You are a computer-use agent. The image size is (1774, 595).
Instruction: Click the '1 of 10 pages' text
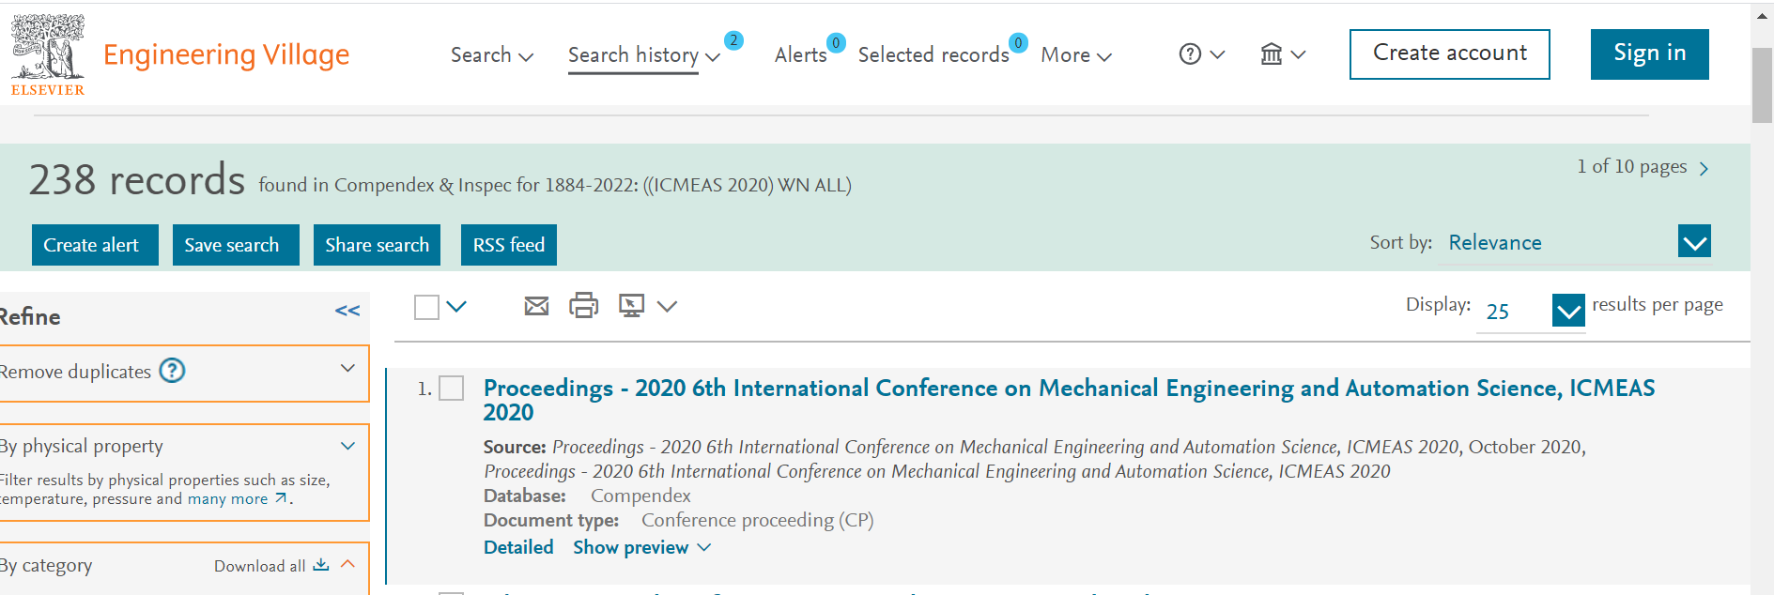(1632, 166)
